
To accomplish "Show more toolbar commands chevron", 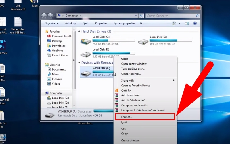I will [x=141, y=23].
